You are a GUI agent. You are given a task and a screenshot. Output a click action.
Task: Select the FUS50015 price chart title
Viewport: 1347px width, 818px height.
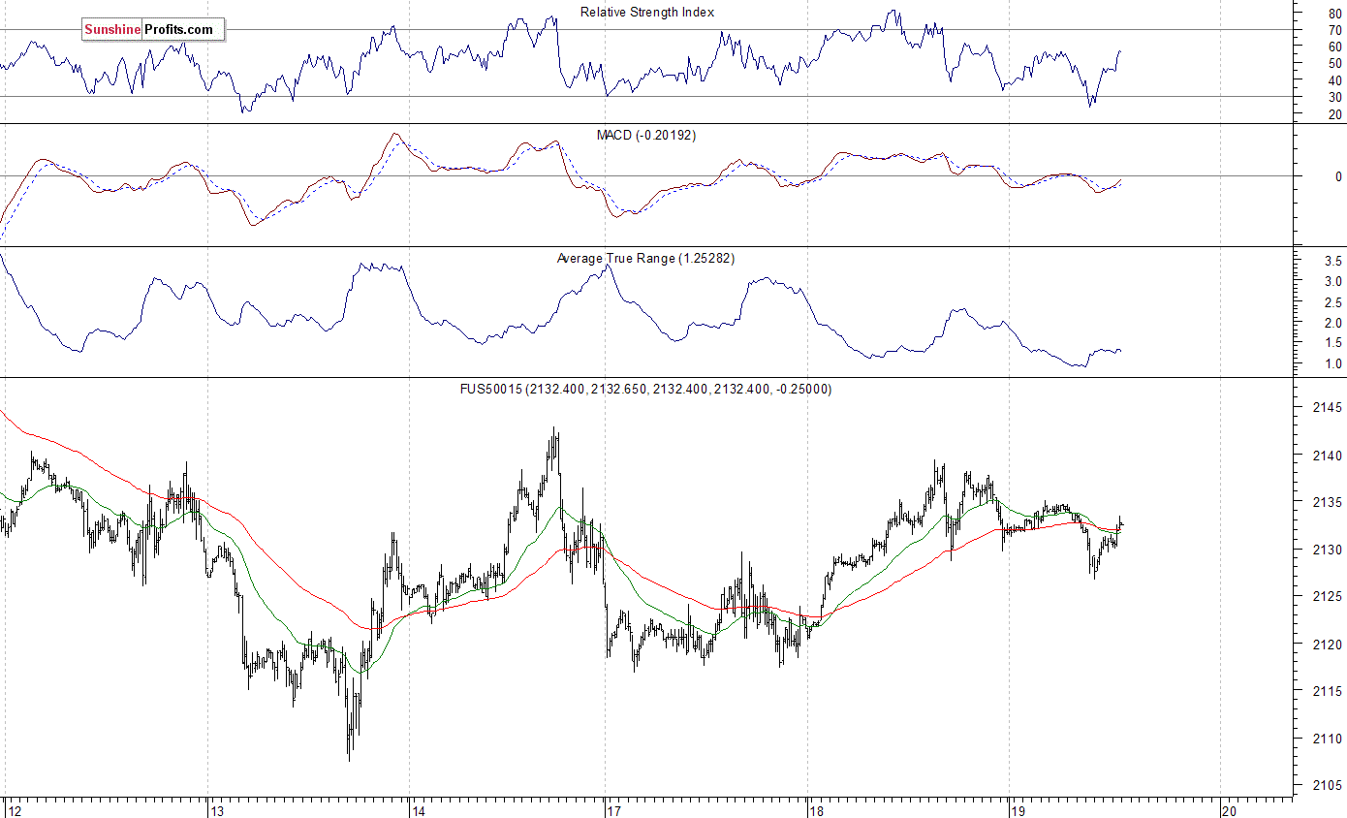(647, 389)
